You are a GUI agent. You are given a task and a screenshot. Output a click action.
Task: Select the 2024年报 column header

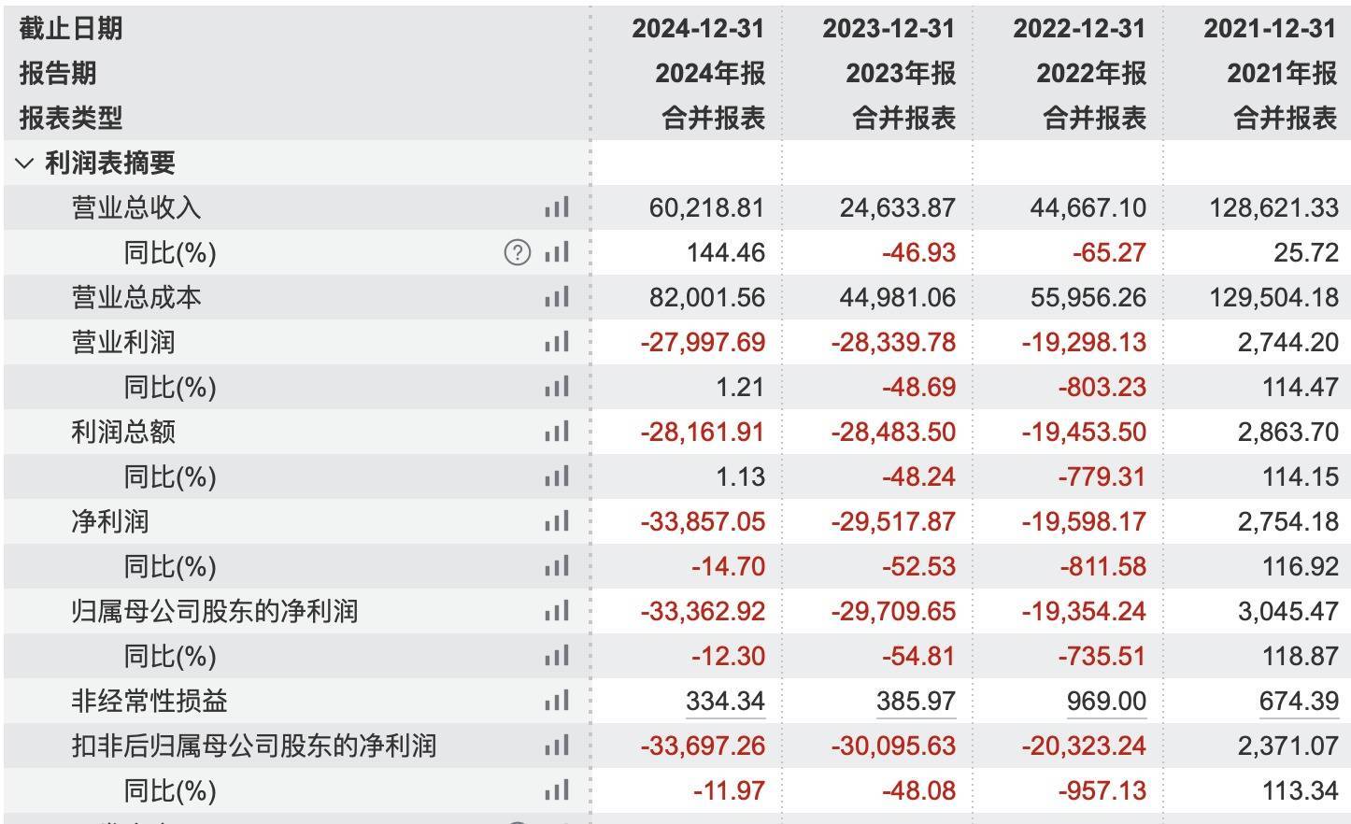coord(710,73)
